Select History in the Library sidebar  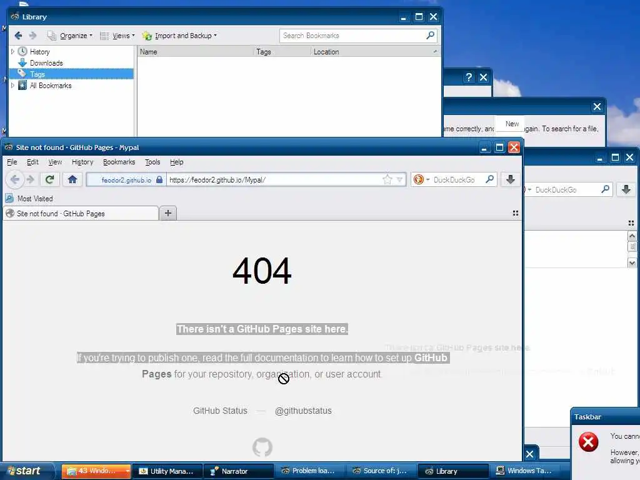click(x=39, y=51)
